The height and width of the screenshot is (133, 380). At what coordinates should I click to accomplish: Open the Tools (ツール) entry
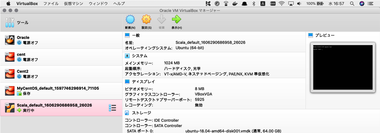[x=61, y=22]
